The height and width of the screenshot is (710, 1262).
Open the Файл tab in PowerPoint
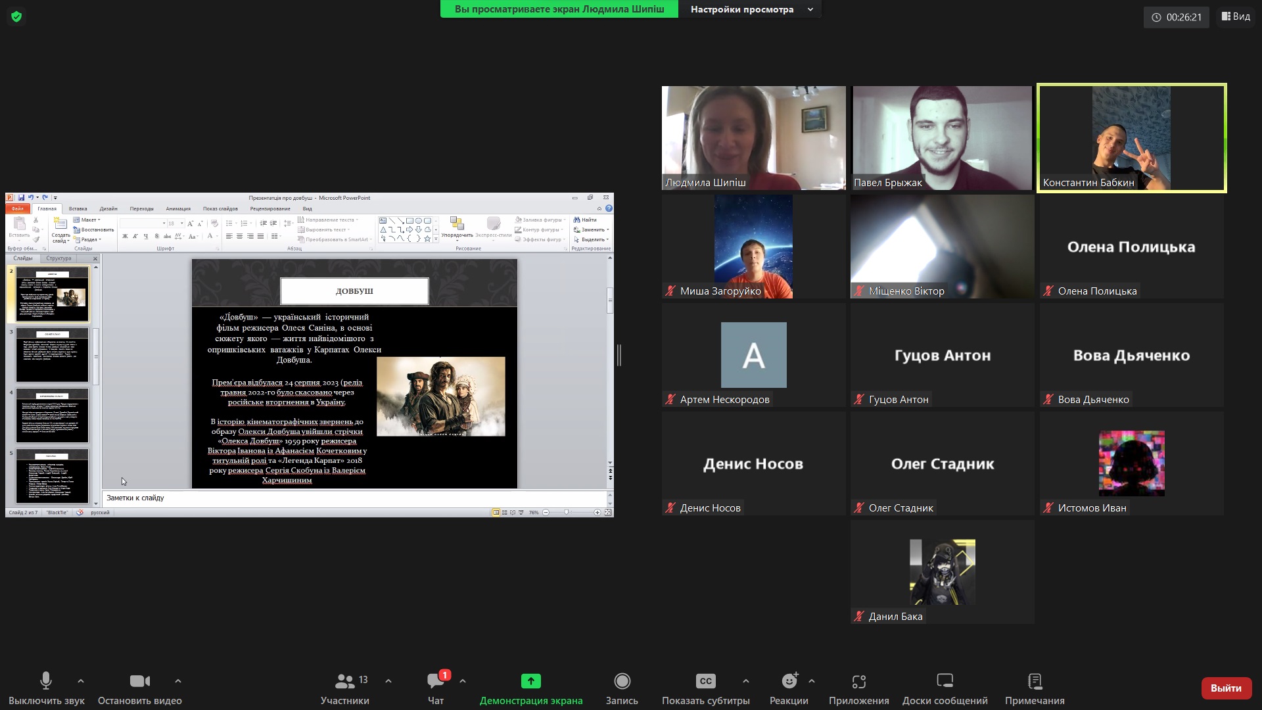tap(18, 208)
